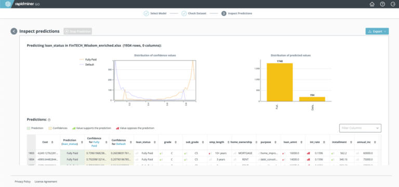Click the Stop Prediction button
This screenshot has height=187, width=399.
[77, 31]
